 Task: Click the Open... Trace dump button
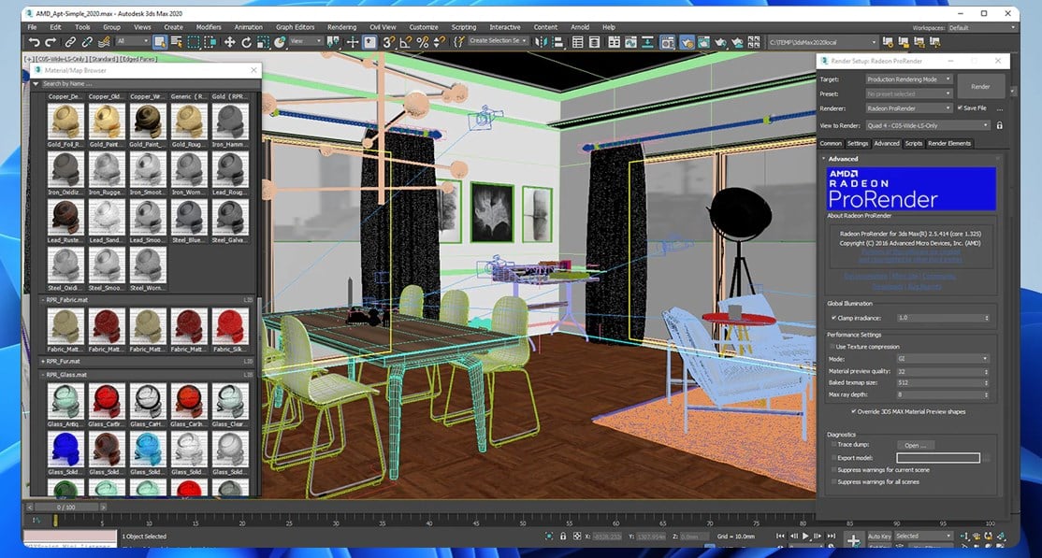pos(915,445)
